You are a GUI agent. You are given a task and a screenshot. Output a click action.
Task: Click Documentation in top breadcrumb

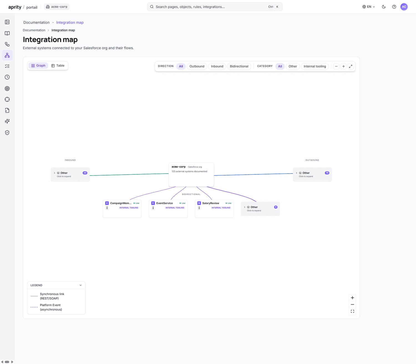(36, 22)
